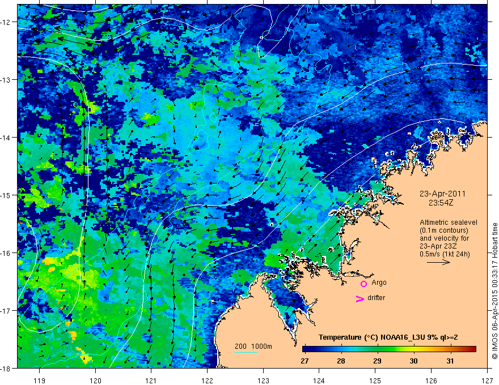Click the 'Altimetric sealevel' caption line
499x385 pixels.
pos(449,223)
